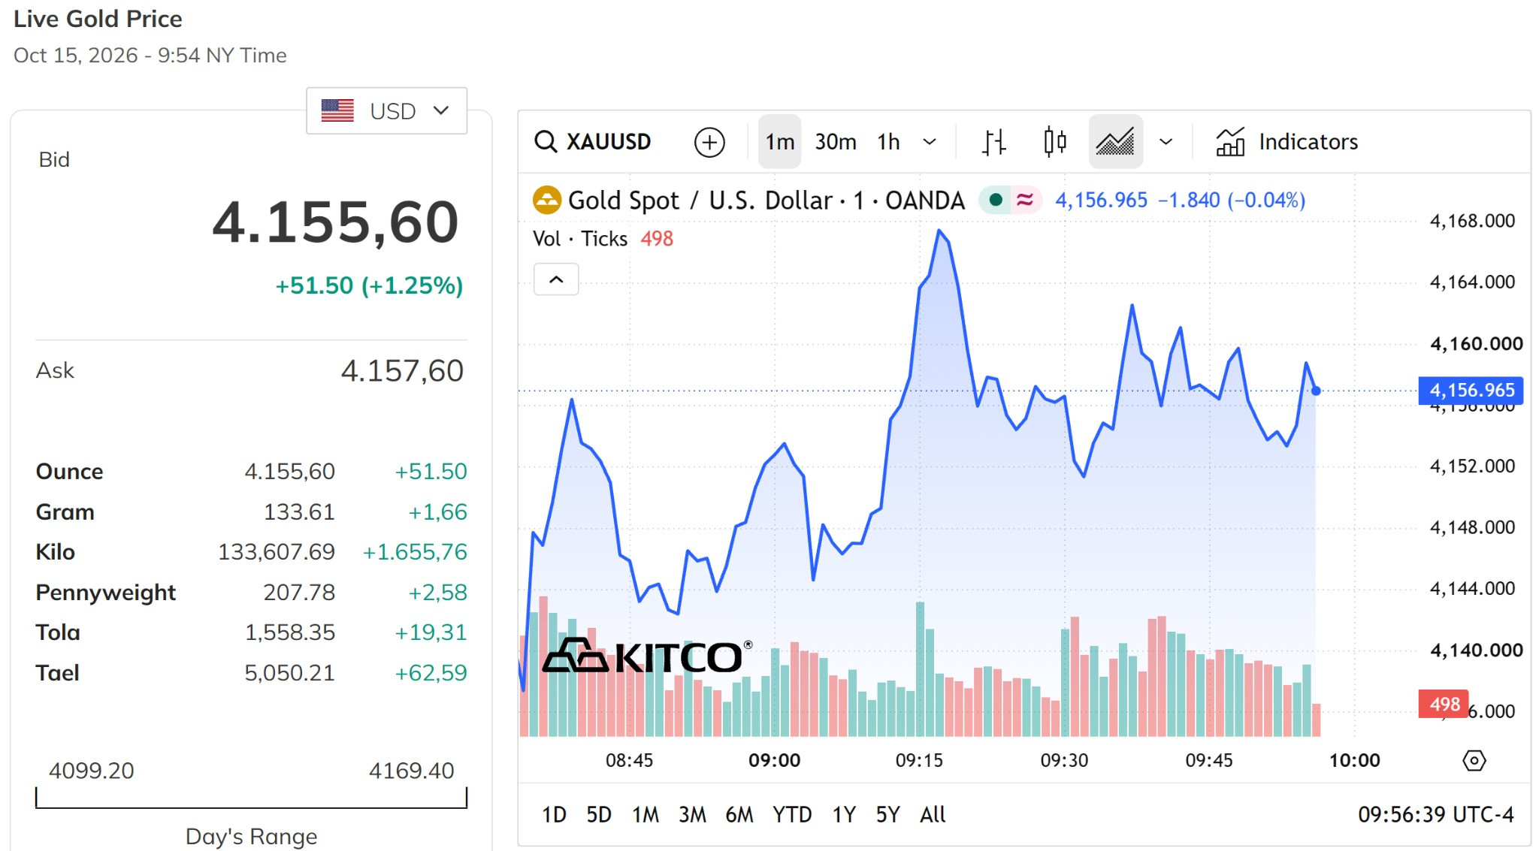This screenshot has height=851, width=1539.
Task: Click the Gold Spot symbol logo
Action: (547, 201)
